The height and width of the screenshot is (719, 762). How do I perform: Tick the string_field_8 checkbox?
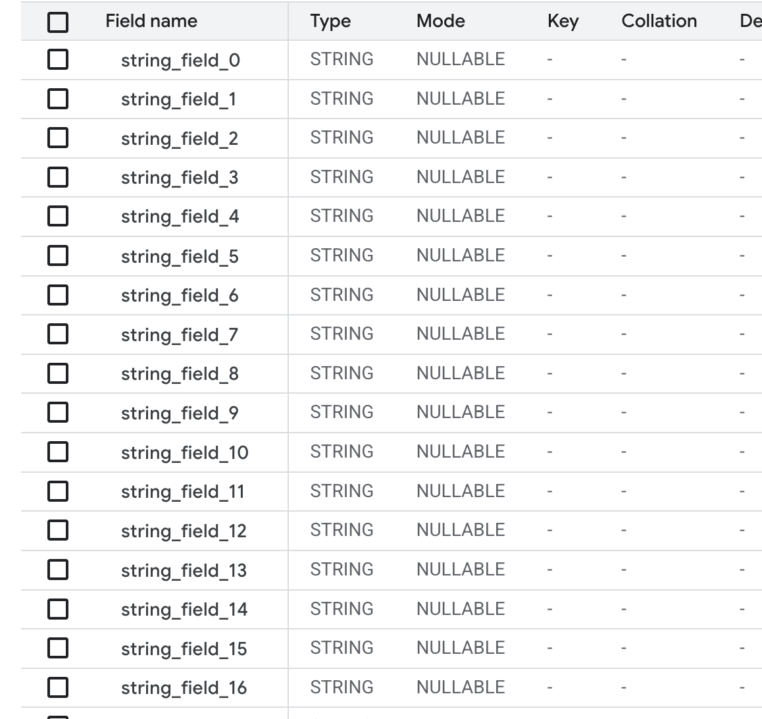pyautogui.click(x=58, y=373)
